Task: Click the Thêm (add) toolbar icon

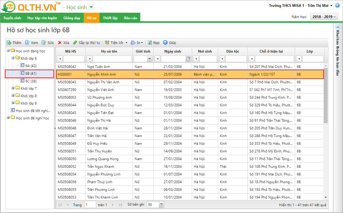Action: click(x=9, y=43)
